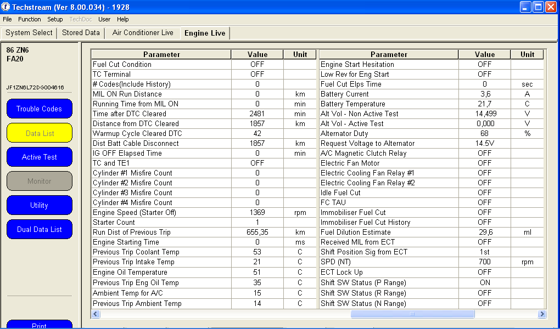Select the yellow Data List button
The width and height of the screenshot is (560, 329).
39,133
